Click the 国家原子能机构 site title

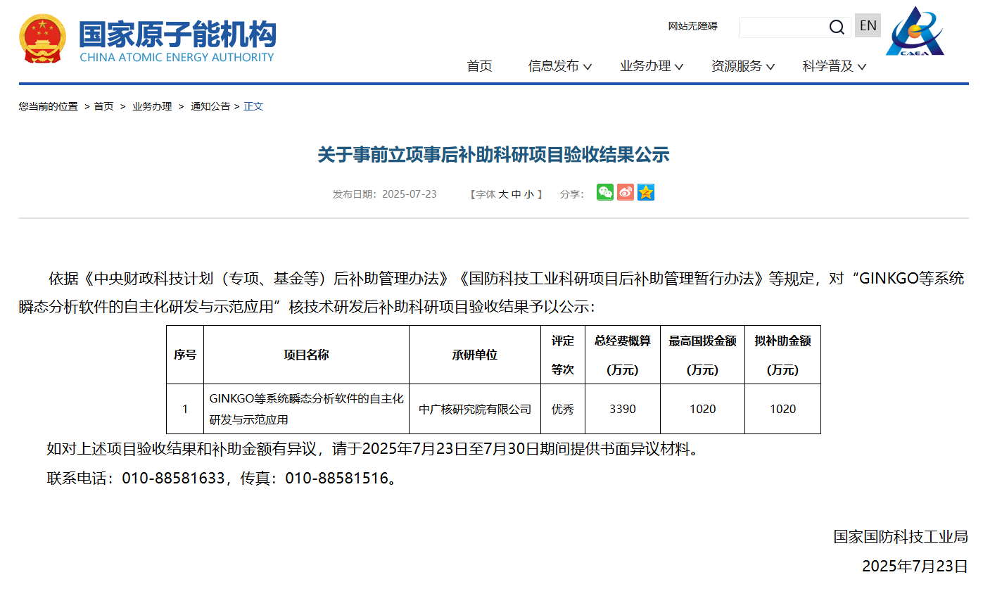coord(177,34)
